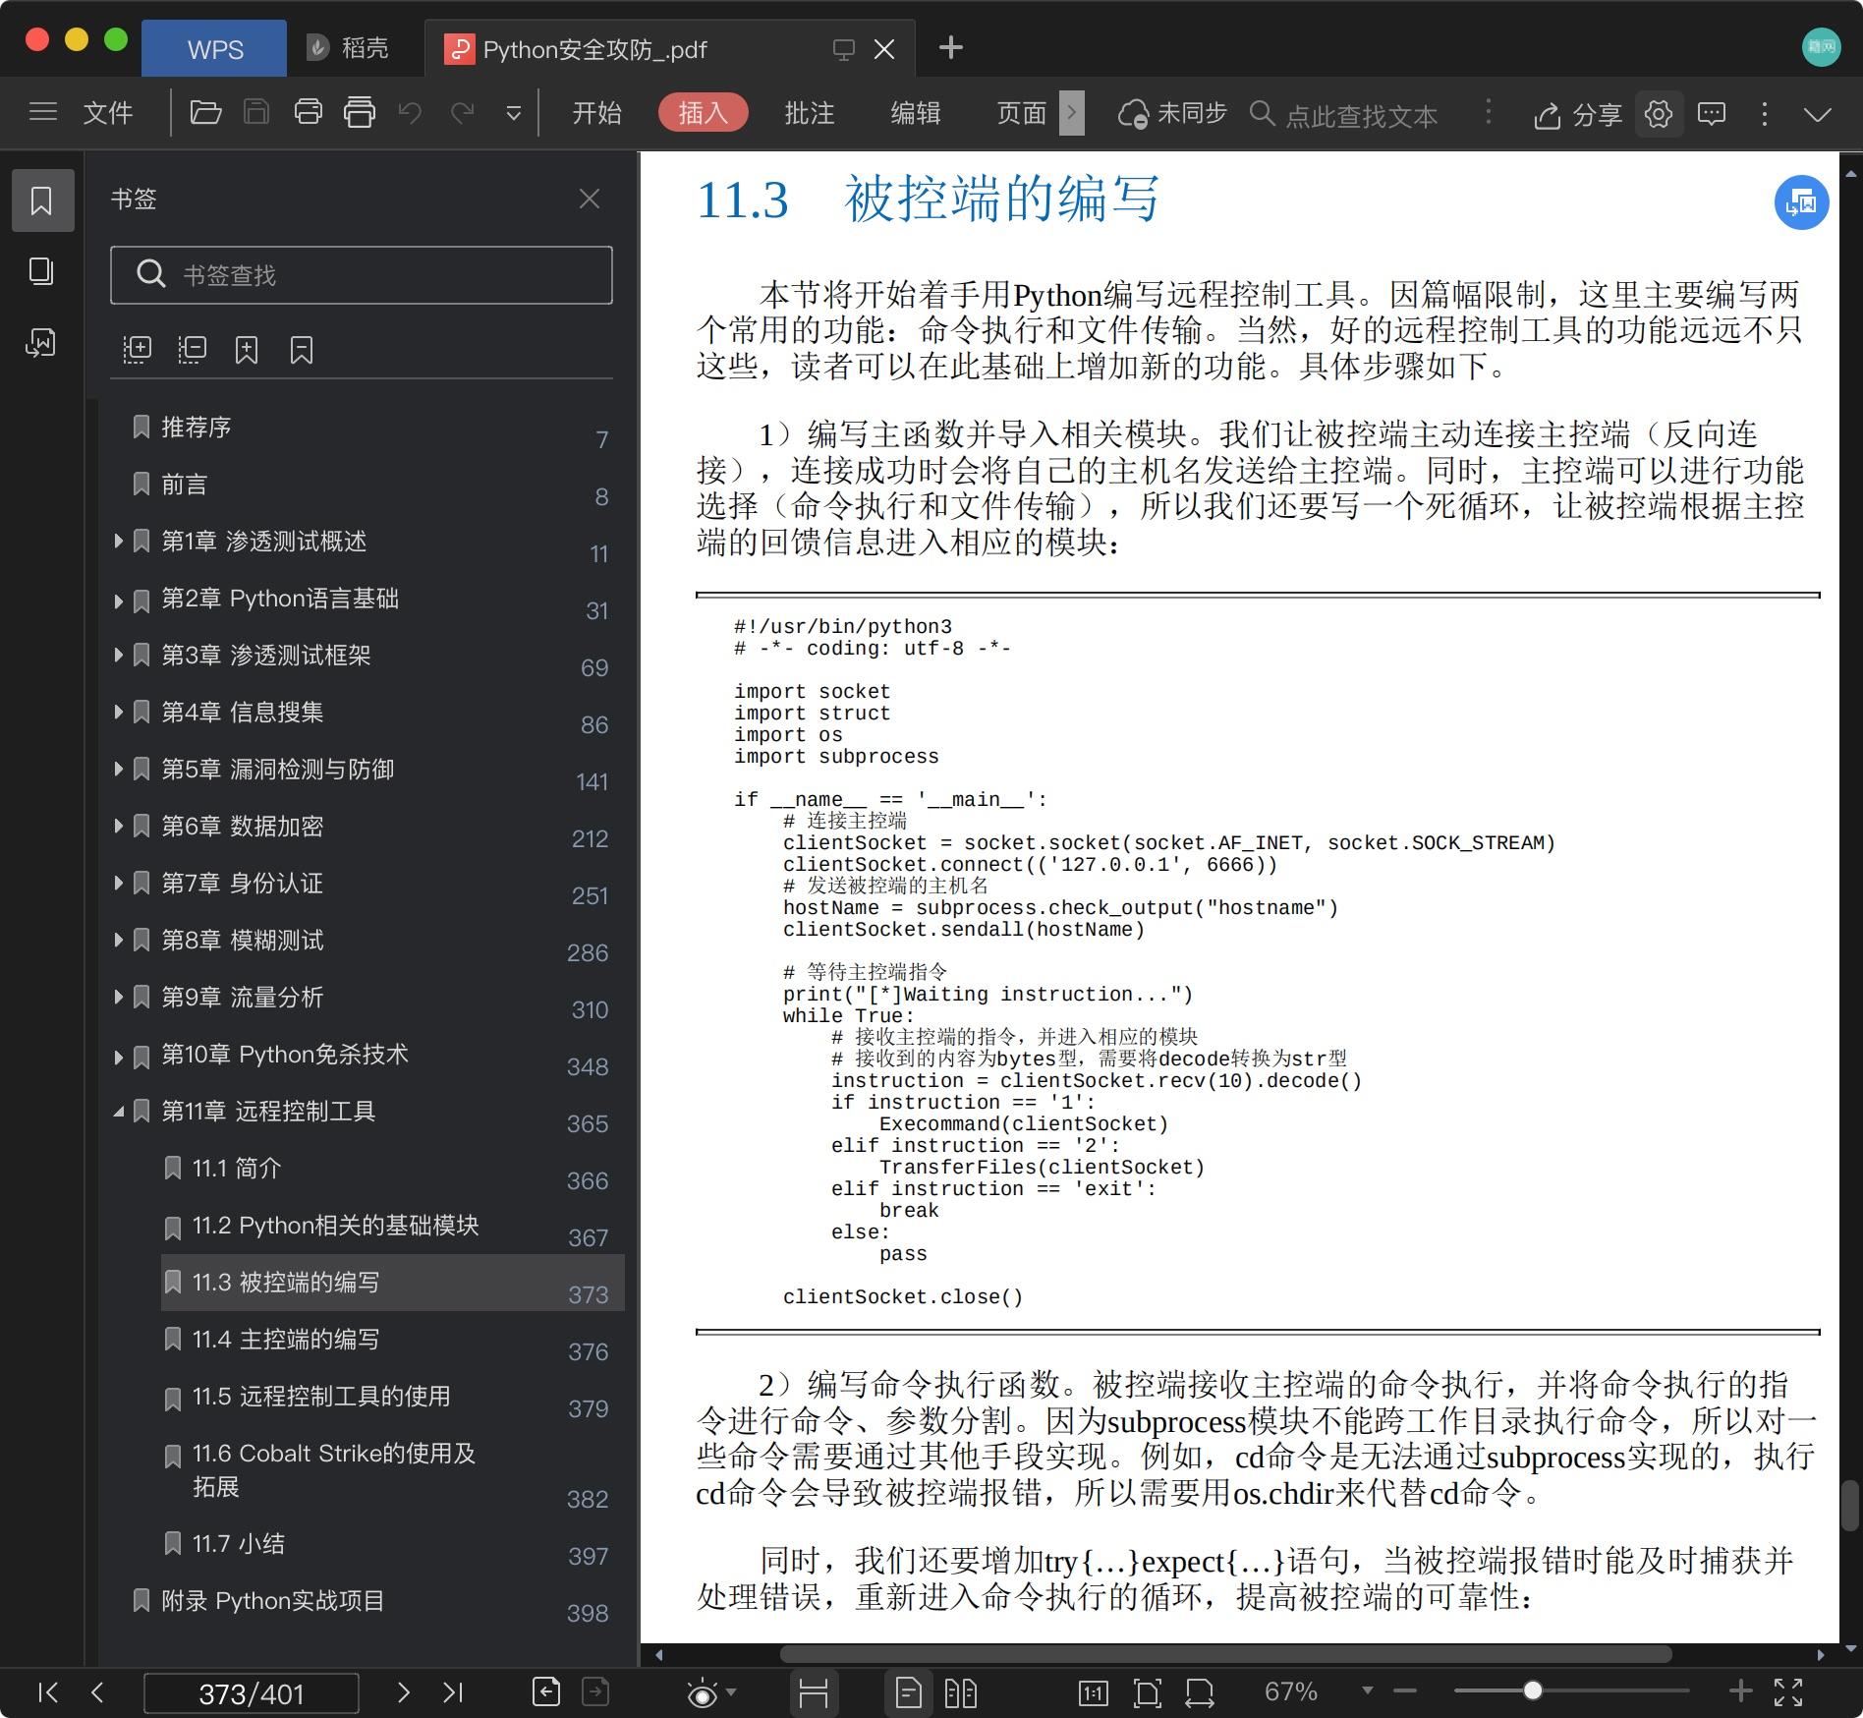Image resolution: width=1863 pixels, height=1718 pixels.
Task: Expand the 第10章 Python免杀技术 bookmark
Action: 118,1056
